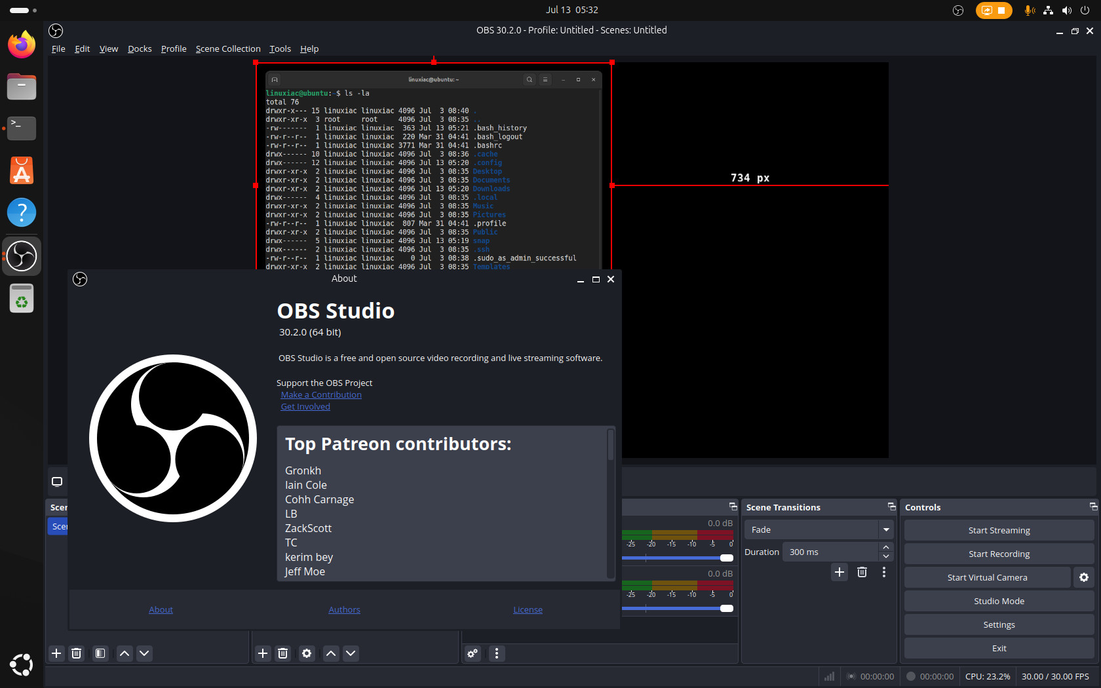Switch to License in the About dialog
This screenshot has height=688, width=1101.
click(x=528, y=609)
